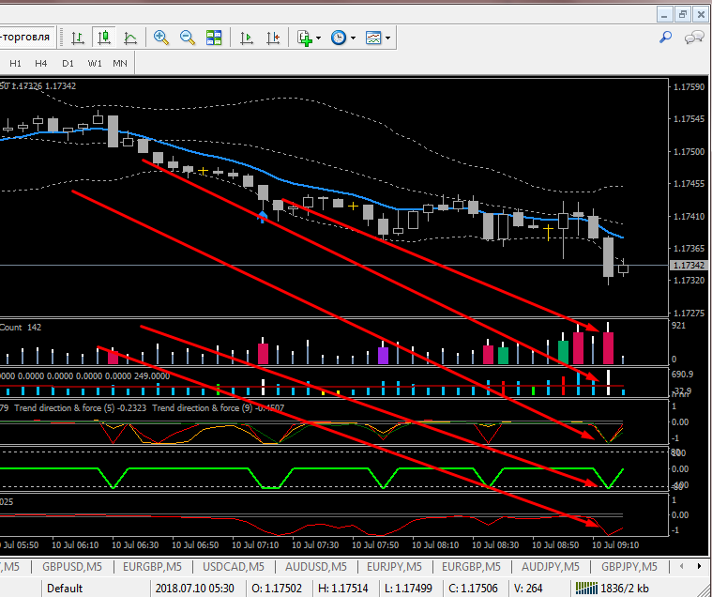
Task: Zoom out of the chart
Action: click(187, 38)
